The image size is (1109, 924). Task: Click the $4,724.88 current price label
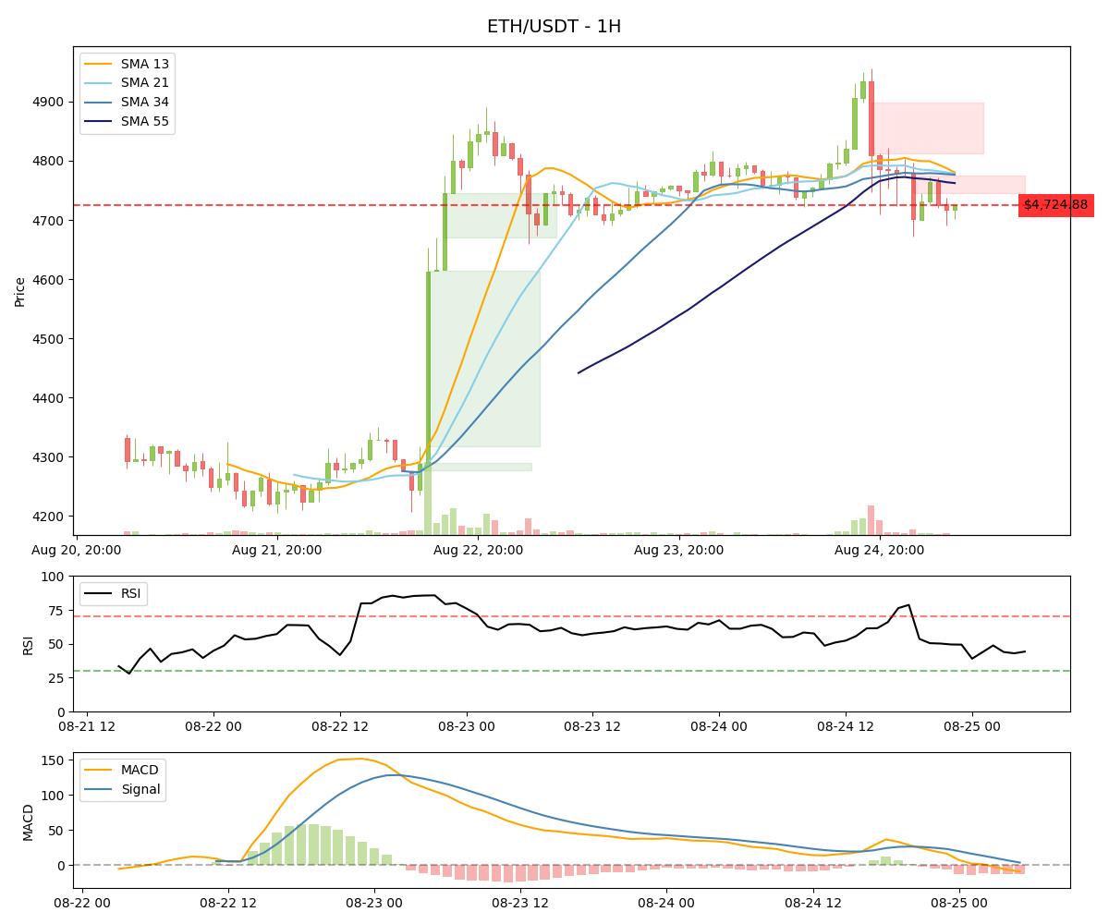1055,205
